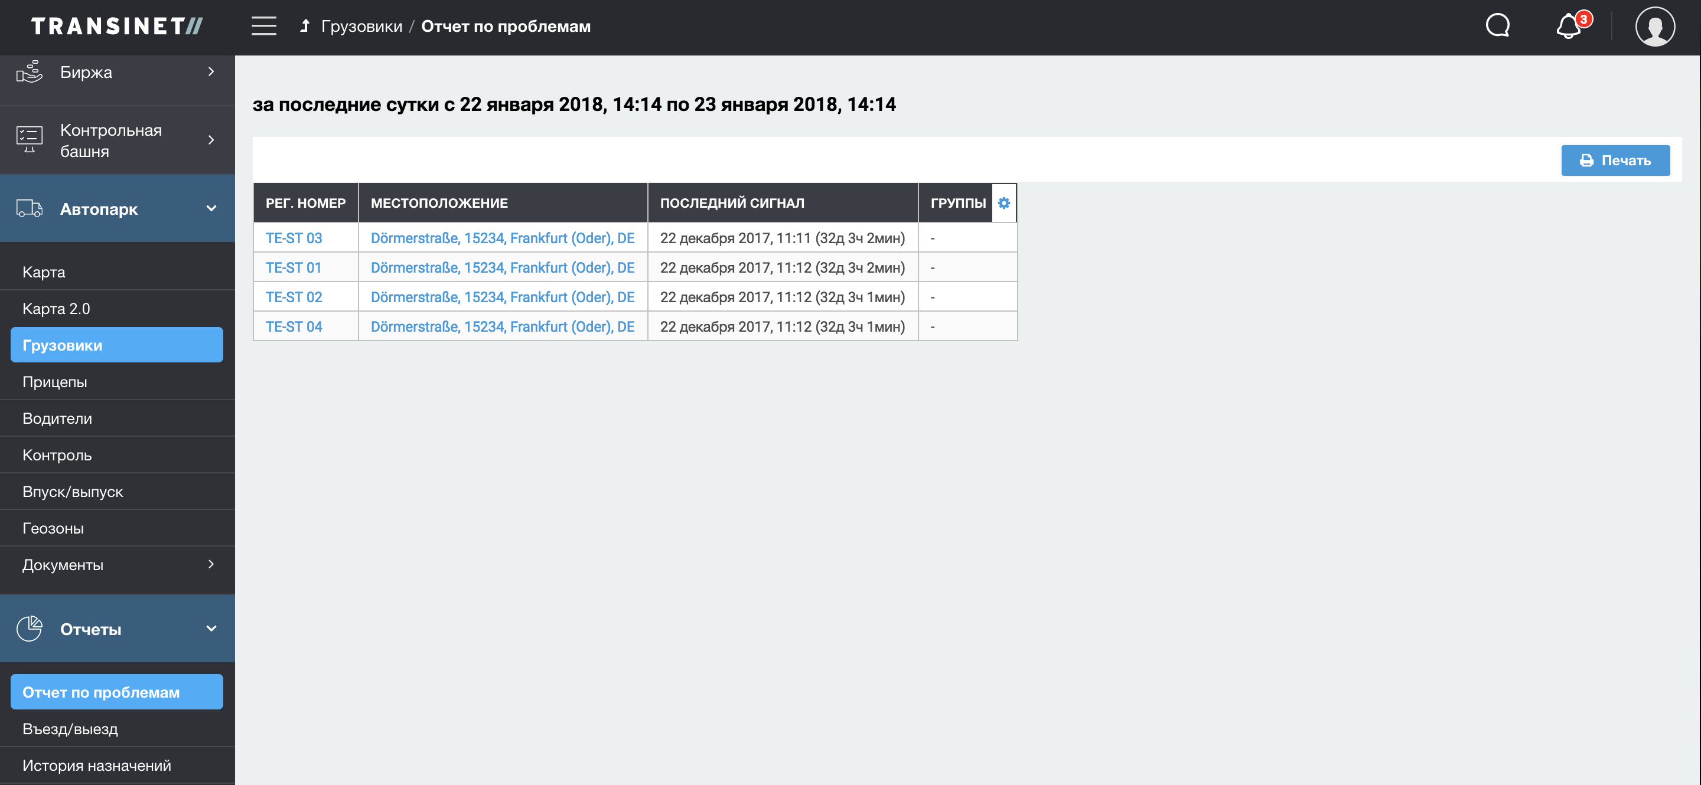1701x785 pixels.
Task: Open Водители menu item
Action: coord(57,418)
